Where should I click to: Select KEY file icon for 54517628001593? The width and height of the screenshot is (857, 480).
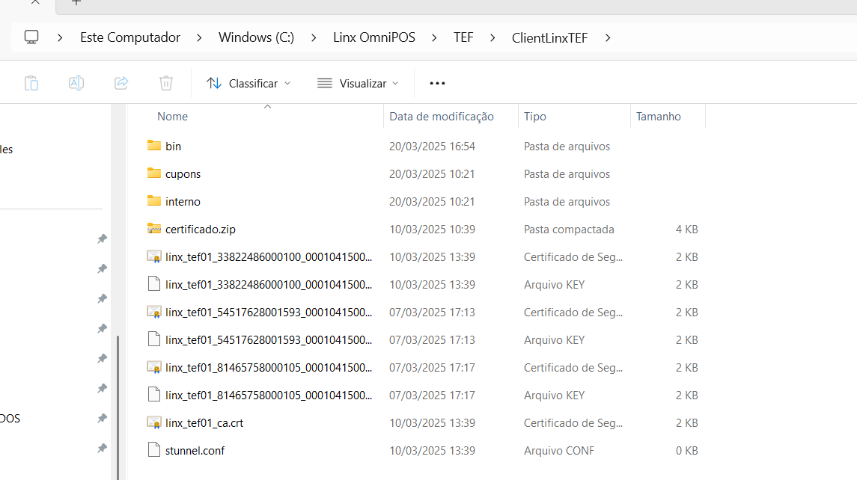(x=154, y=339)
